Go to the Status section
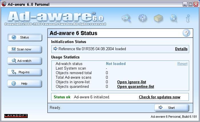200x122 pixels. point(25,37)
